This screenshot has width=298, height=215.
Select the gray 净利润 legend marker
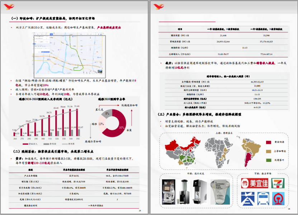(x=46, y=144)
